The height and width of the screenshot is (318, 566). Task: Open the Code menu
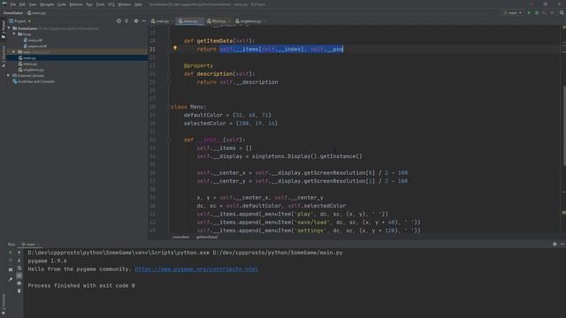click(62, 4)
